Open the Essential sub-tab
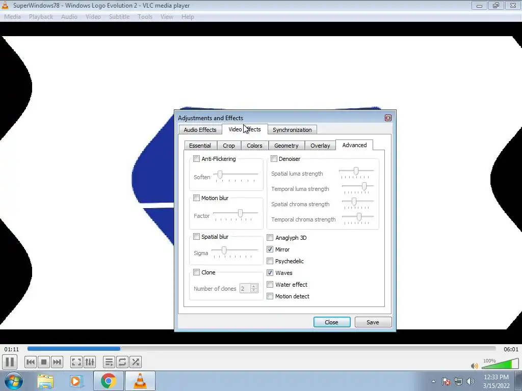Viewport: 522px width, 391px height. pos(200,146)
